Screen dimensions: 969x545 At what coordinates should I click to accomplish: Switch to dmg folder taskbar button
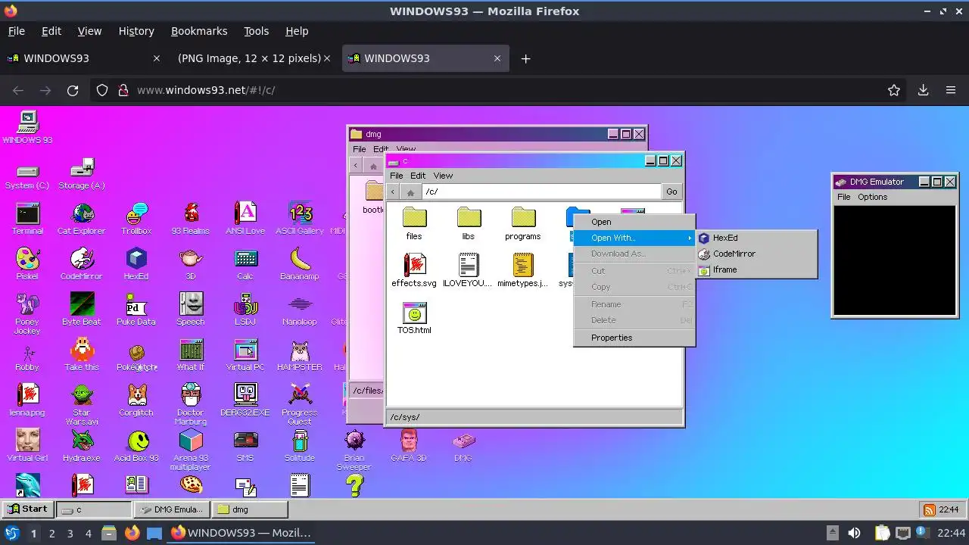click(x=250, y=509)
